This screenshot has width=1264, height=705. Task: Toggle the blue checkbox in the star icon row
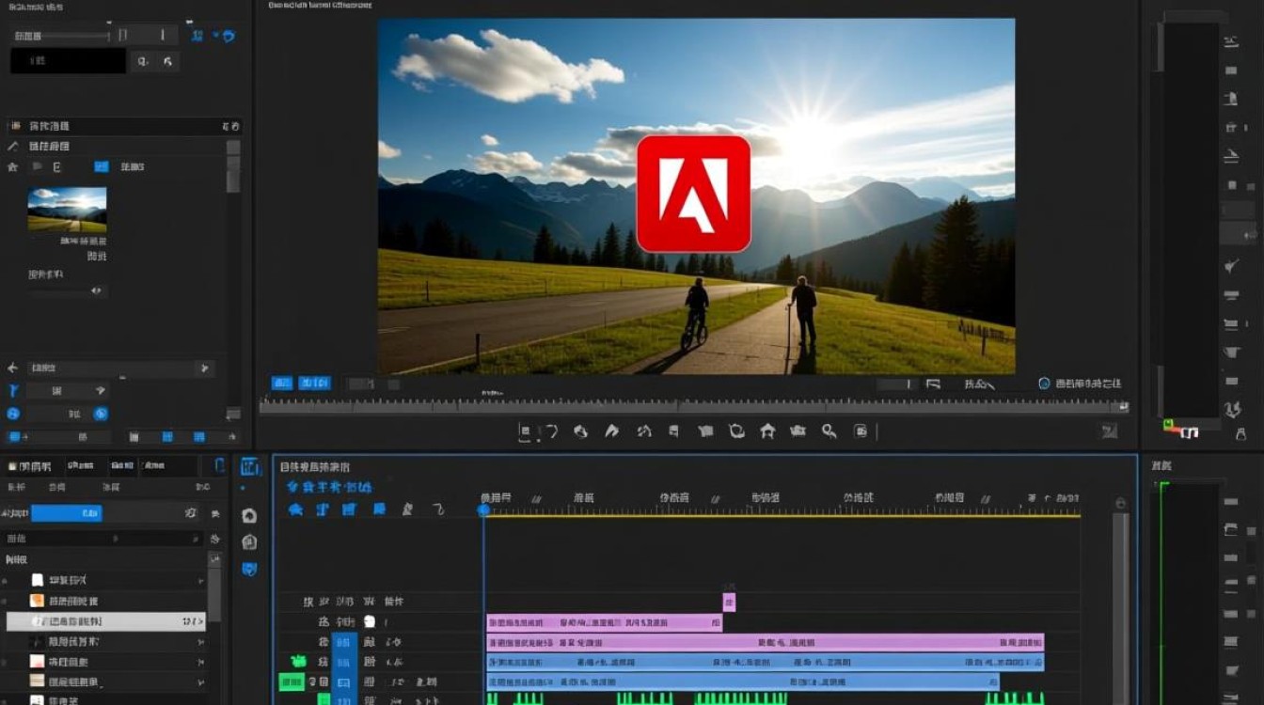102,166
